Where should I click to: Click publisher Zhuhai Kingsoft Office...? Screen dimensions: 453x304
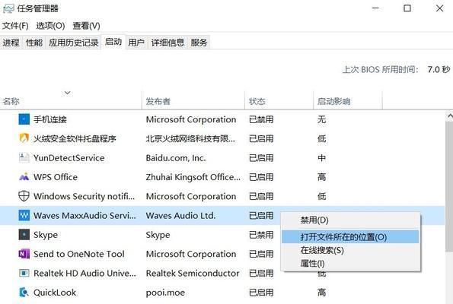click(193, 177)
